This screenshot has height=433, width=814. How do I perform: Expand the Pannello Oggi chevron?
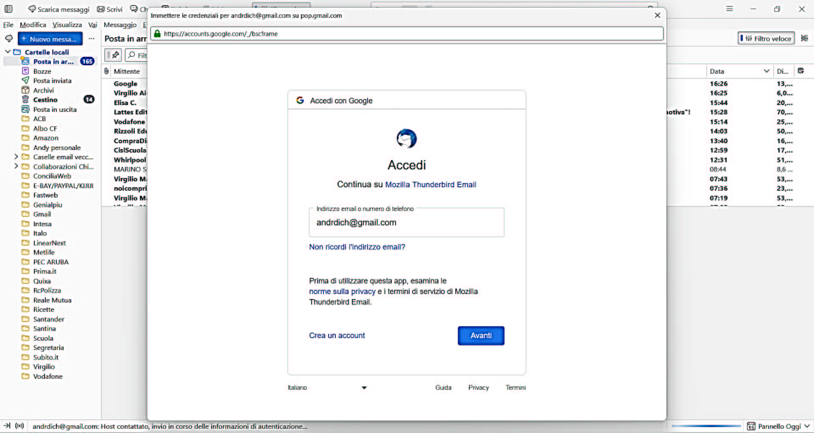(806, 426)
